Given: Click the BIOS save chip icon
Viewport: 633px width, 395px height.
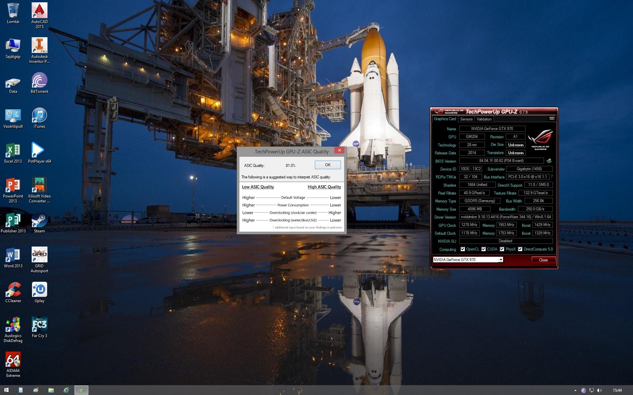Looking at the screenshot, I should [549, 161].
